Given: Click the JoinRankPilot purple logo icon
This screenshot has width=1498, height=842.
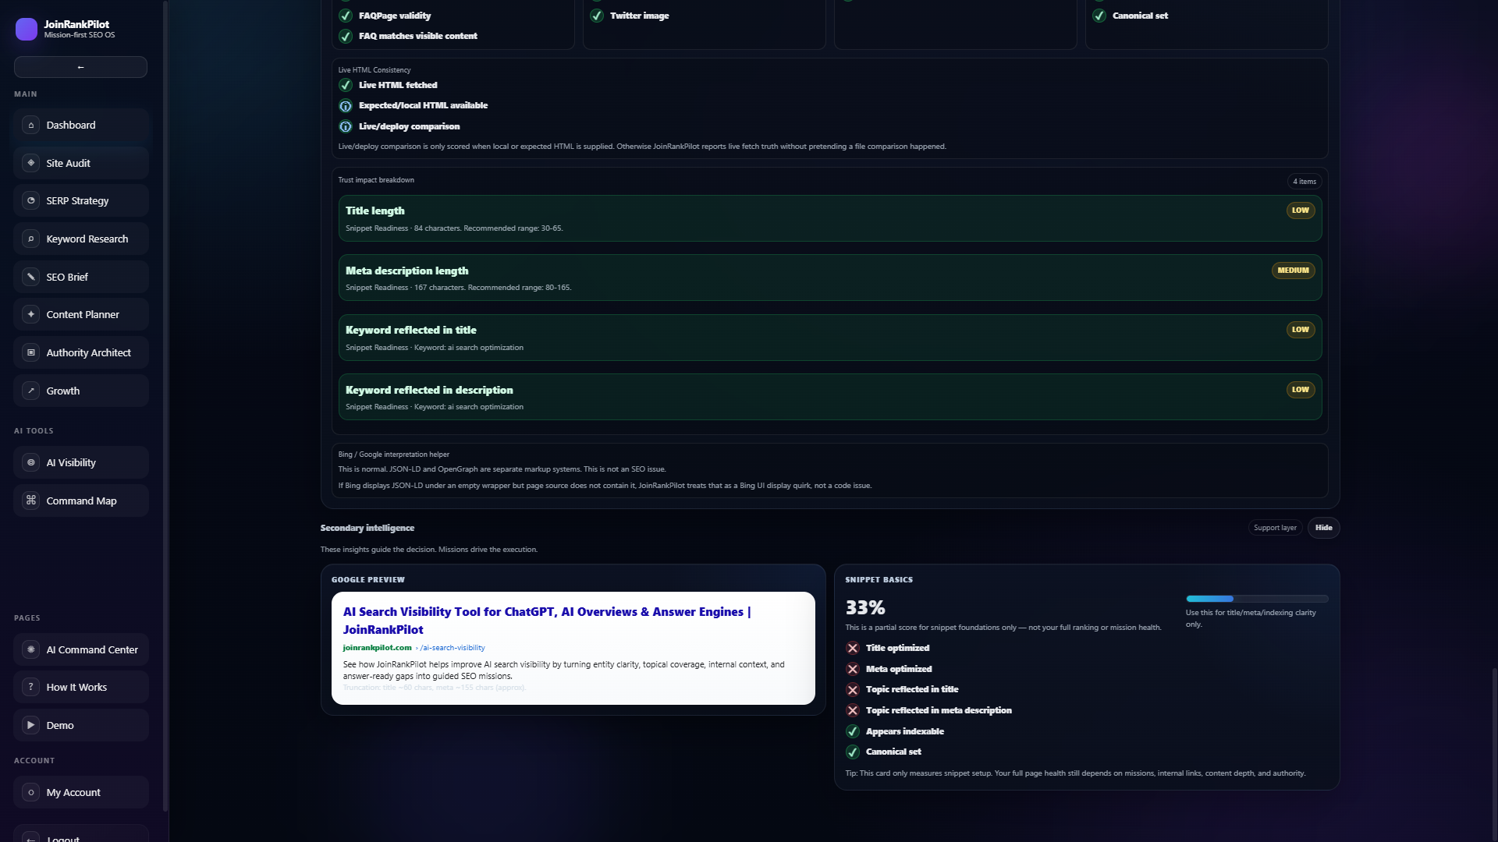Looking at the screenshot, I should (26, 30).
